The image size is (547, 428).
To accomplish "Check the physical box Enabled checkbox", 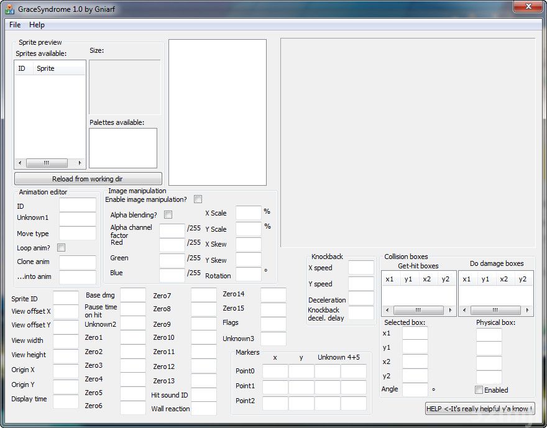I will 479,390.
